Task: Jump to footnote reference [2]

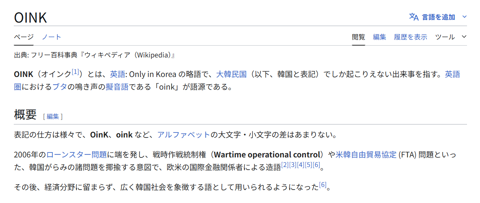Action: tap(285, 165)
